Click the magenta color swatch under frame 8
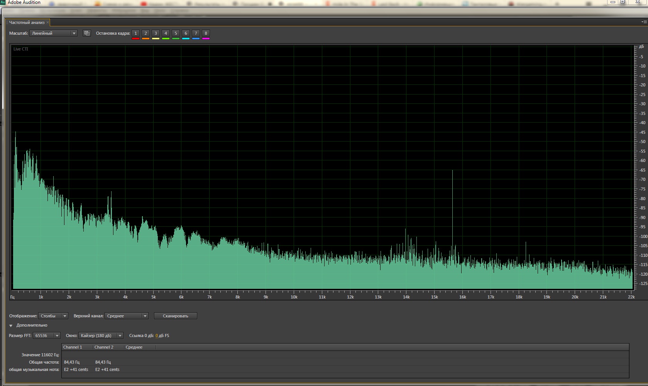 coord(206,39)
